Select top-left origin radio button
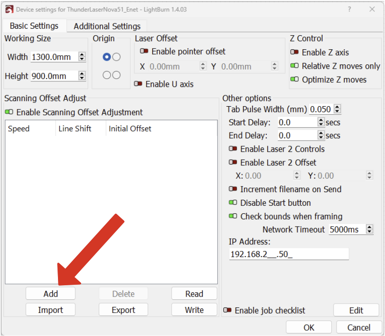This screenshot has width=385, height=336. (x=106, y=57)
